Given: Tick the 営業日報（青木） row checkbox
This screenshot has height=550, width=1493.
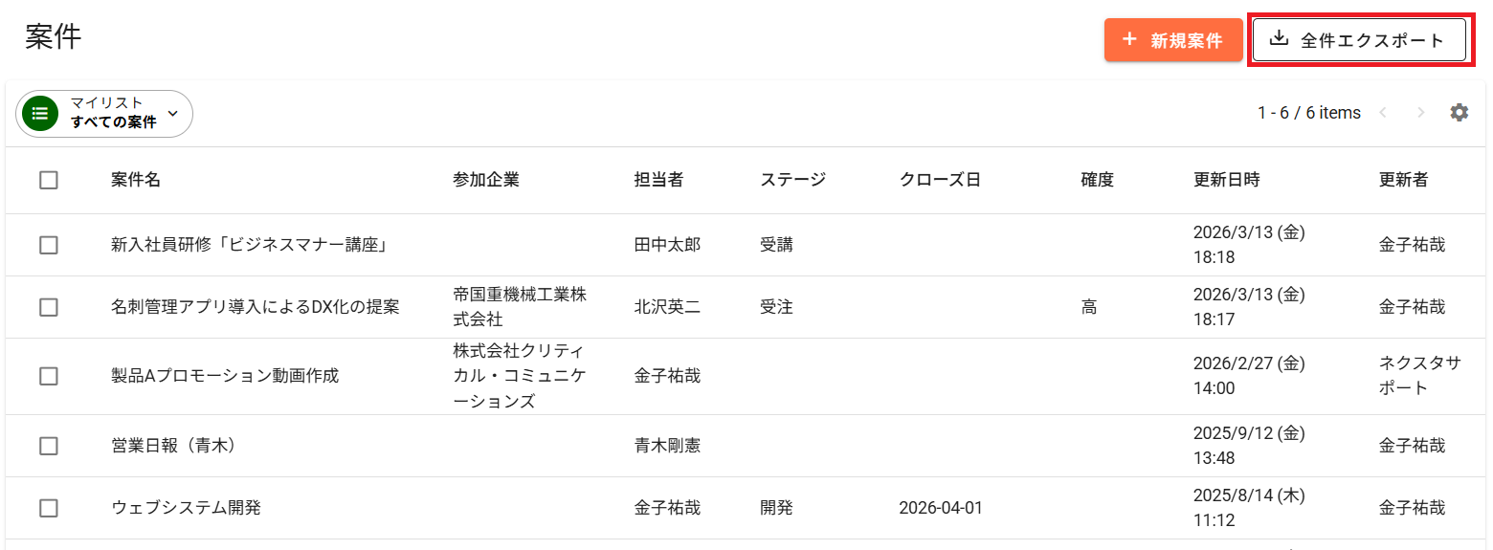Looking at the screenshot, I should [49, 446].
